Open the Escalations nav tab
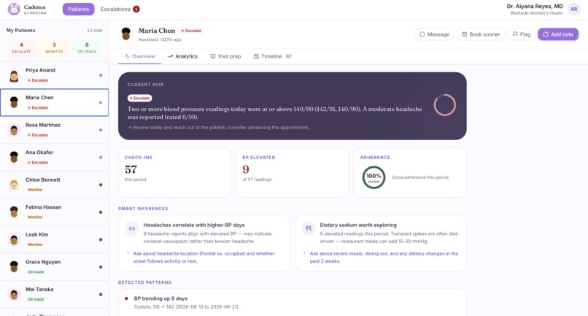 [120, 9]
